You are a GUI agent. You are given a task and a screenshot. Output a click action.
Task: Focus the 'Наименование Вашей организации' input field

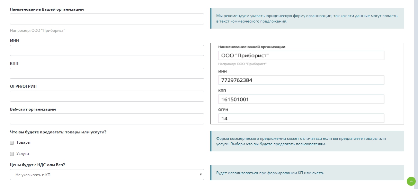click(x=107, y=19)
